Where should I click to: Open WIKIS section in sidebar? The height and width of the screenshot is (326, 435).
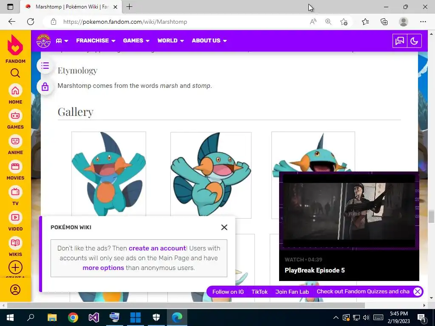tap(15, 247)
